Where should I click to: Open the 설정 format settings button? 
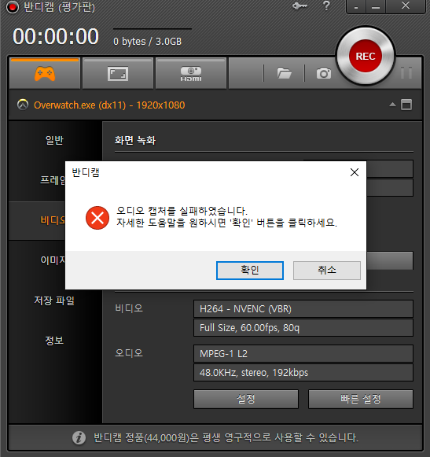coord(246,399)
